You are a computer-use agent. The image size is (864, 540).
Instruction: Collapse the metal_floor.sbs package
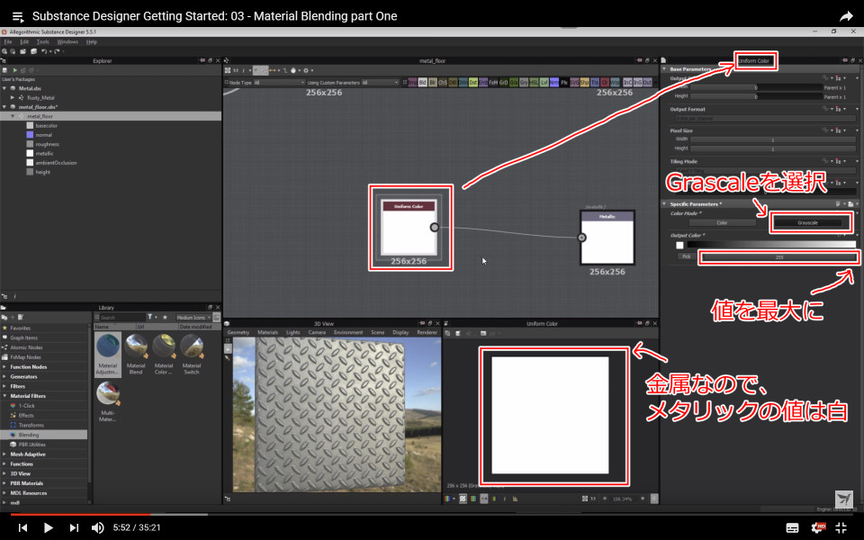point(4,107)
